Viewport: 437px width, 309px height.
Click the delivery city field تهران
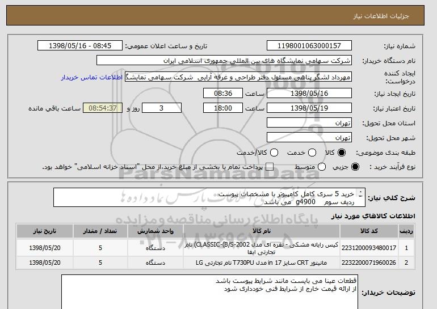(x=309, y=138)
